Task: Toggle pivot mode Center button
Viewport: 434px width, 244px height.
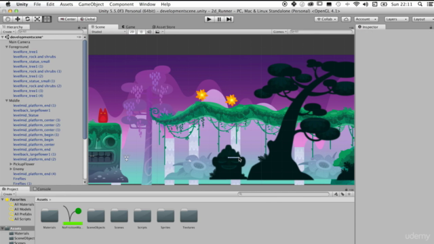Action: (x=68, y=19)
